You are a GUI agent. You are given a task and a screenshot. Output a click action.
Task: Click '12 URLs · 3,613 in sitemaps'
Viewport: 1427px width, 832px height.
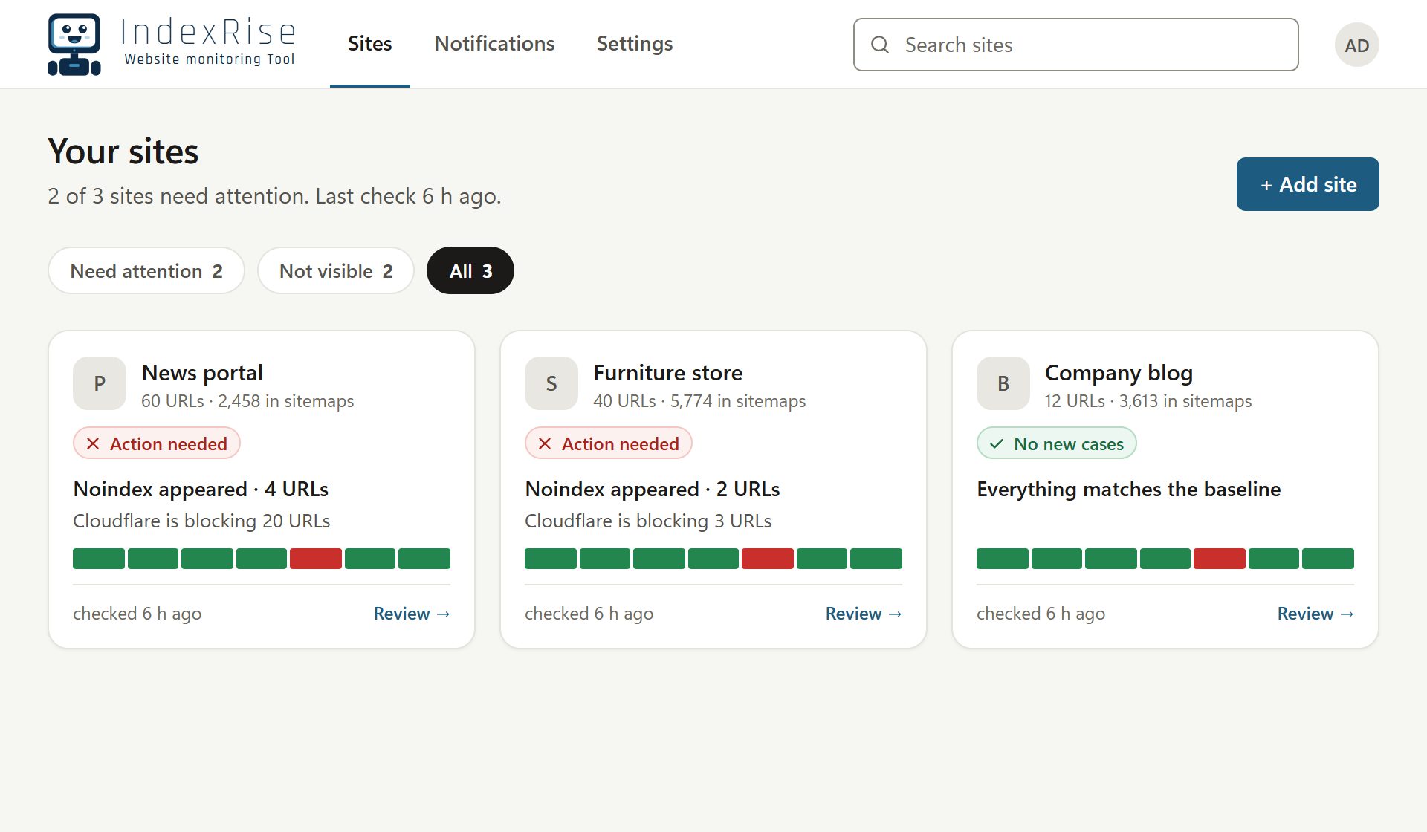pos(1148,401)
